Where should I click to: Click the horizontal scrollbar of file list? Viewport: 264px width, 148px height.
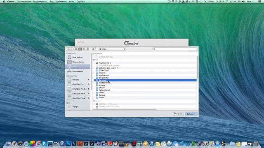[125, 109]
